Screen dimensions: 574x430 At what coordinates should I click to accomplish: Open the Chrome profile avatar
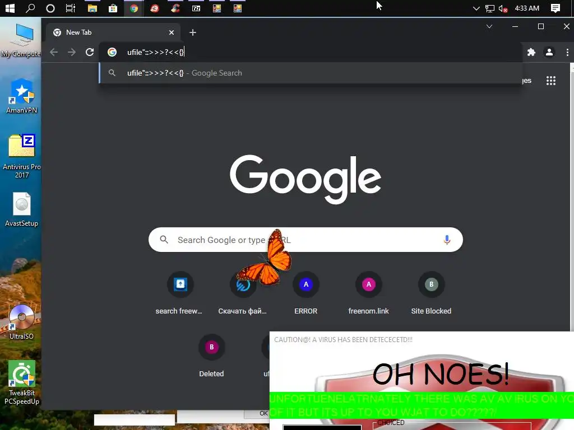(549, 52)
